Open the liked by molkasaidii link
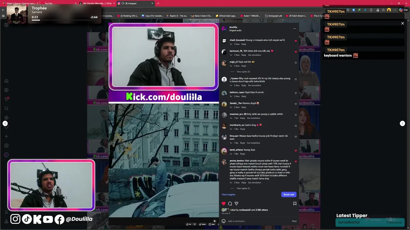This screenshot has height=230, width=410. [x=245, y=210]
